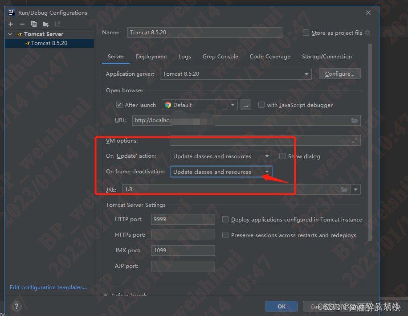
Task: Click into the VM options field
Action: [x=265, y=140]
